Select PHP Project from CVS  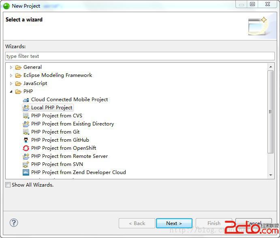tap(57, 116)
